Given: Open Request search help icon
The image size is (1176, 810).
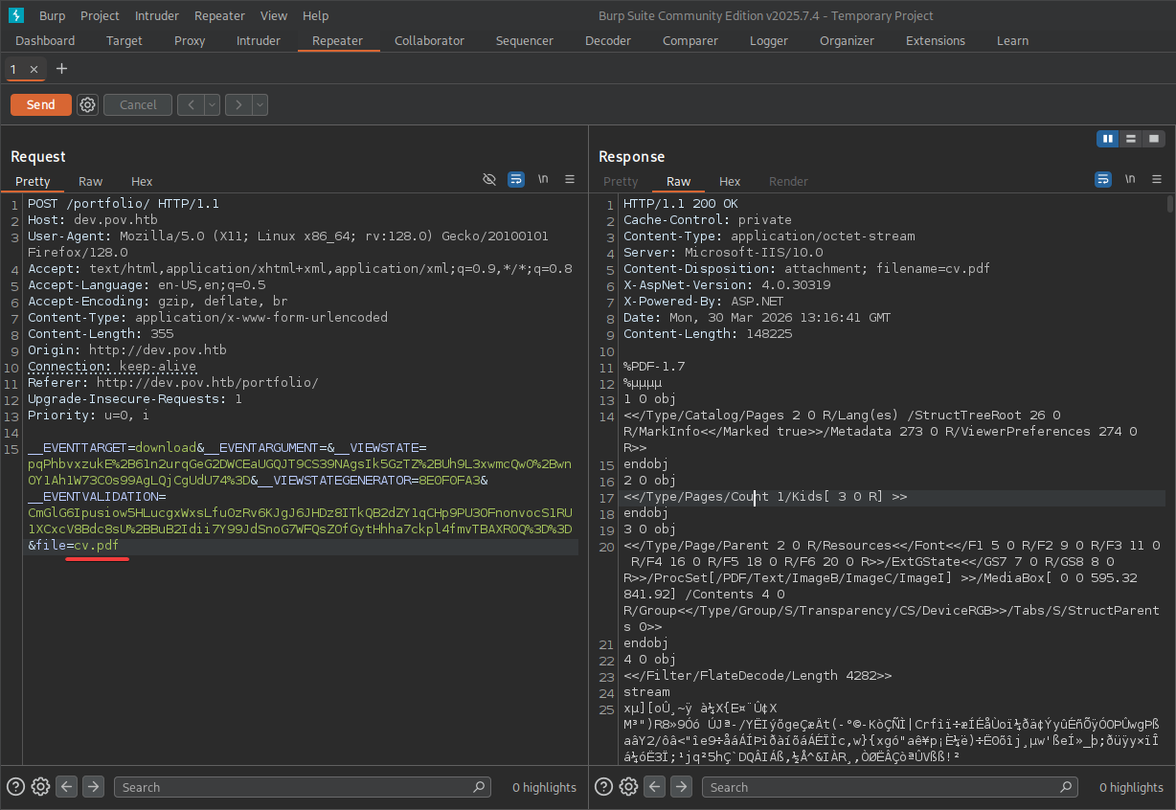Looking at the screenshot, I should coord(16,787).
